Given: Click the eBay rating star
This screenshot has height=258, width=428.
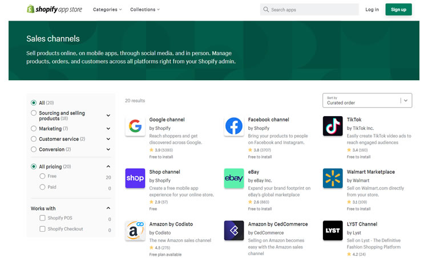Looking at the screenshot, I should point(250,202).
